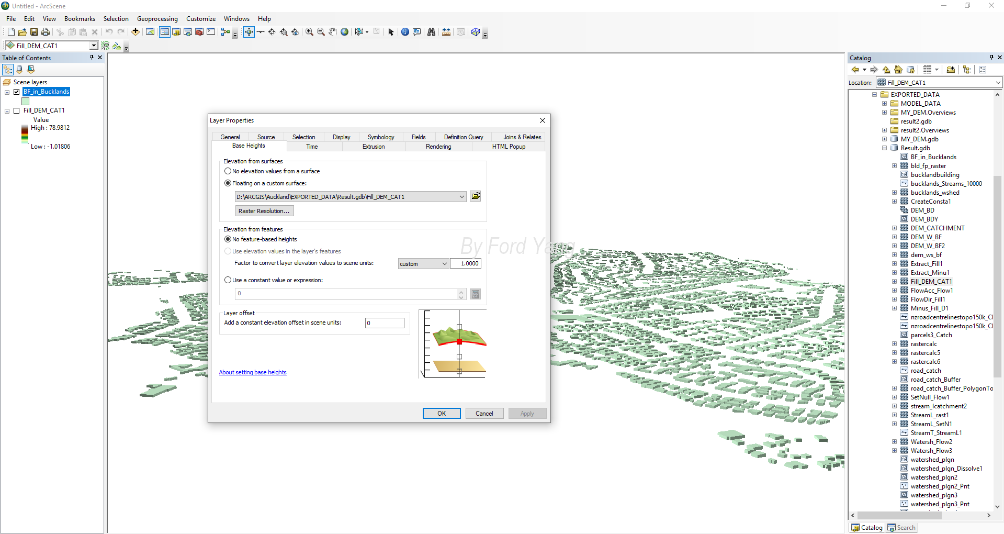Image resolution: width=1004 pixels, height=534 pixels.
Task: Click Go To Home Folder icon in Catalog
Action: [898, 70]
